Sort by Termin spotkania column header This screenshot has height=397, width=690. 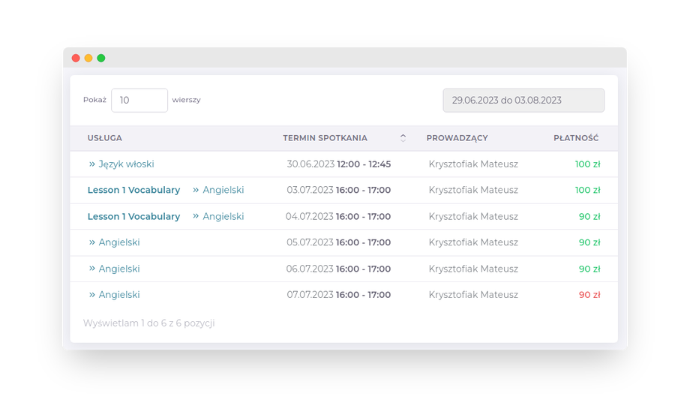point(325,138)
